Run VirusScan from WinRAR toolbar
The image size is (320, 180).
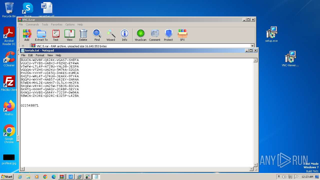point(140,35)
